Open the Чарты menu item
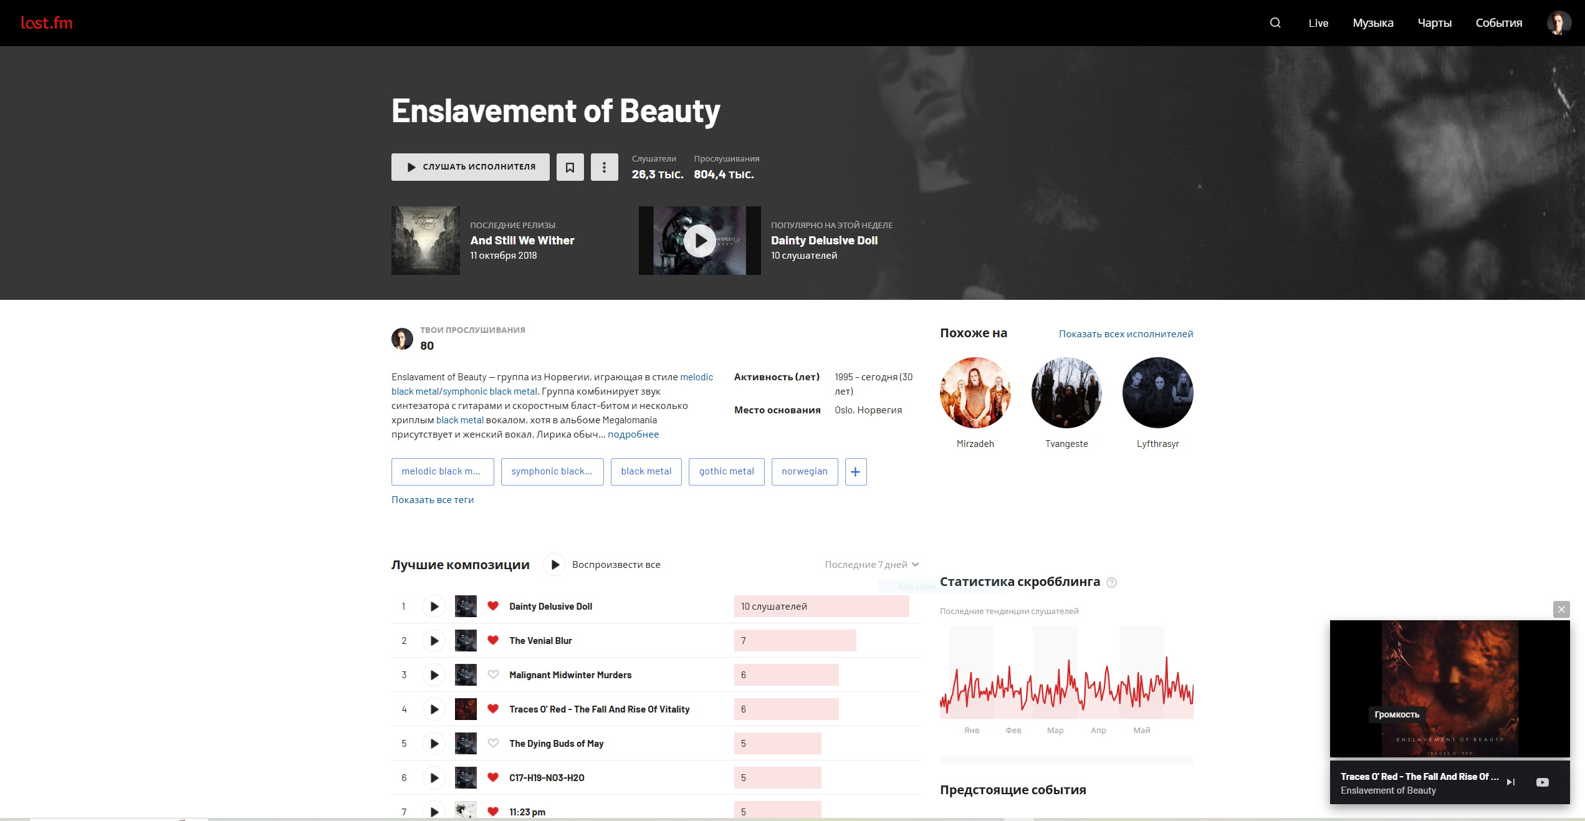 [1434, 23]
